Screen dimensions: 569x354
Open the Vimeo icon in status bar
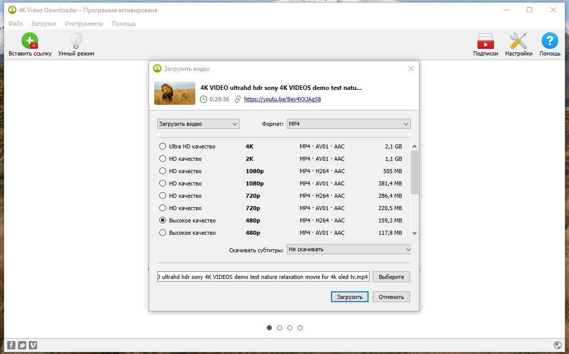tap(33, 345)
